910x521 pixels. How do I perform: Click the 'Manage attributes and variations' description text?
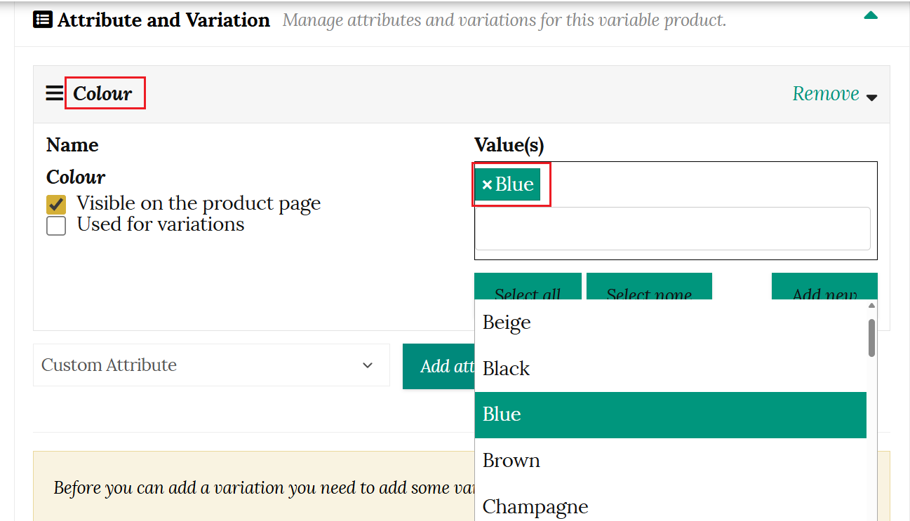504,20
